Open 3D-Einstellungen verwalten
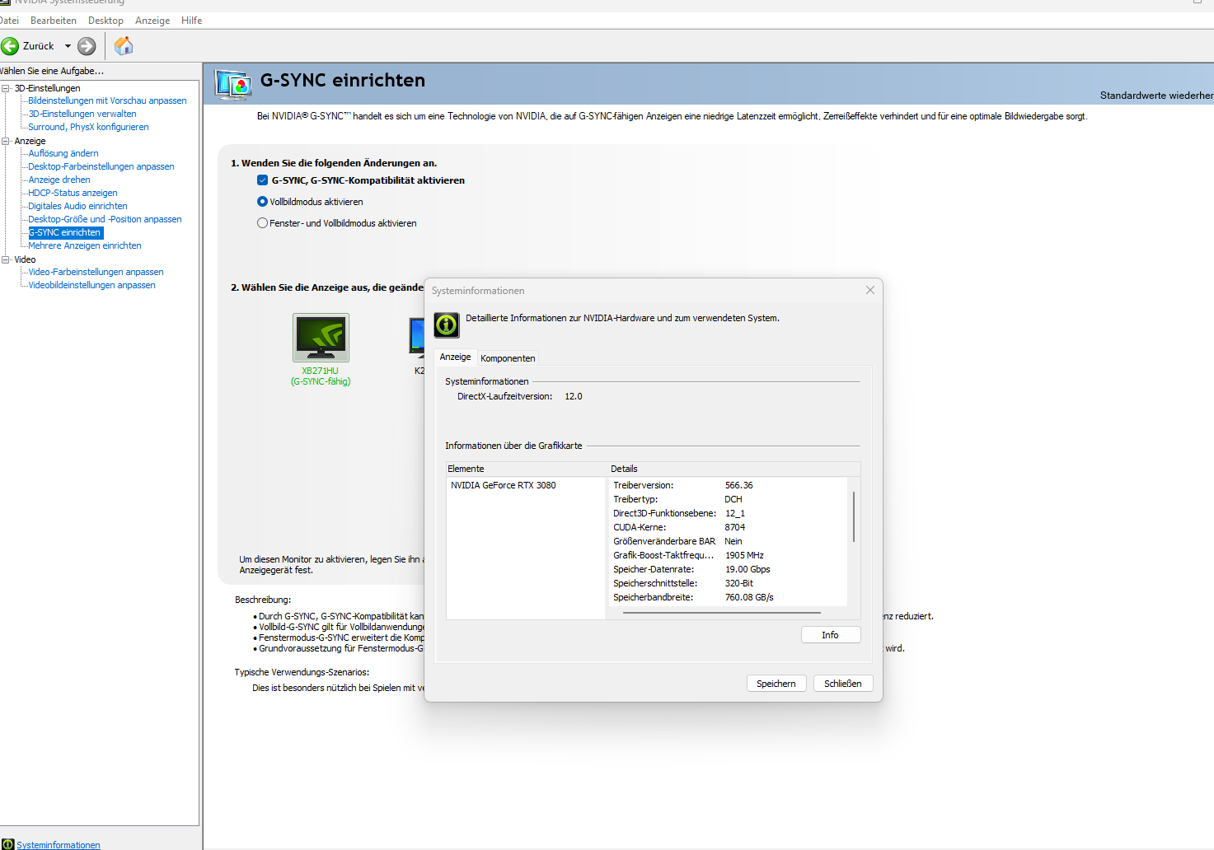 coord(82,114)
